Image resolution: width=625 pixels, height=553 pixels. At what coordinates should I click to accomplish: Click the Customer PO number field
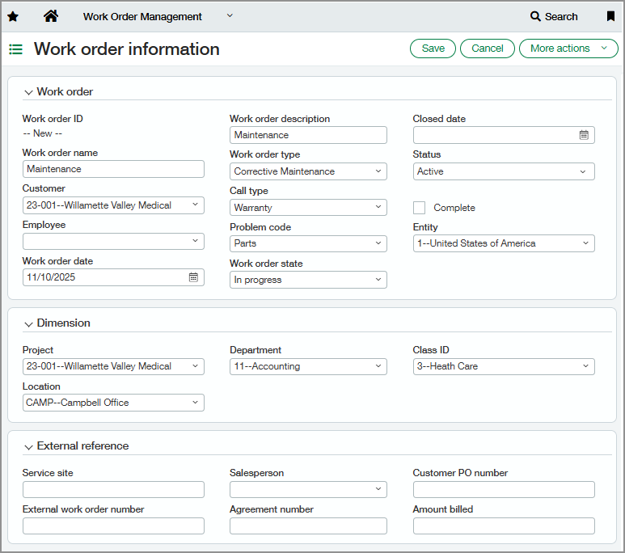[504, 489]
